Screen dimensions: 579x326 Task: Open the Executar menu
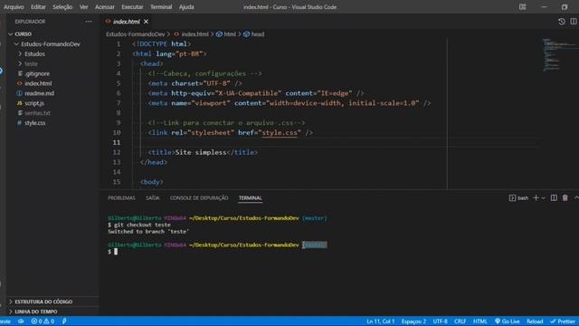132,6
